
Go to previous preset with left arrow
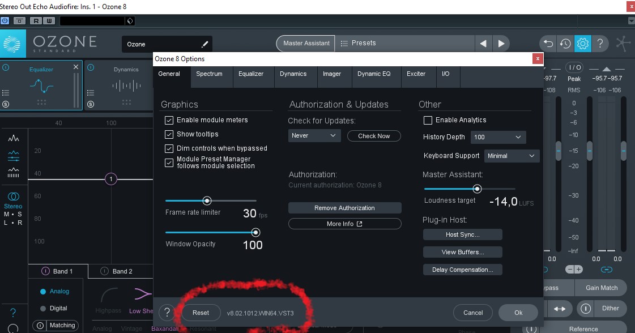click(483, 44)
